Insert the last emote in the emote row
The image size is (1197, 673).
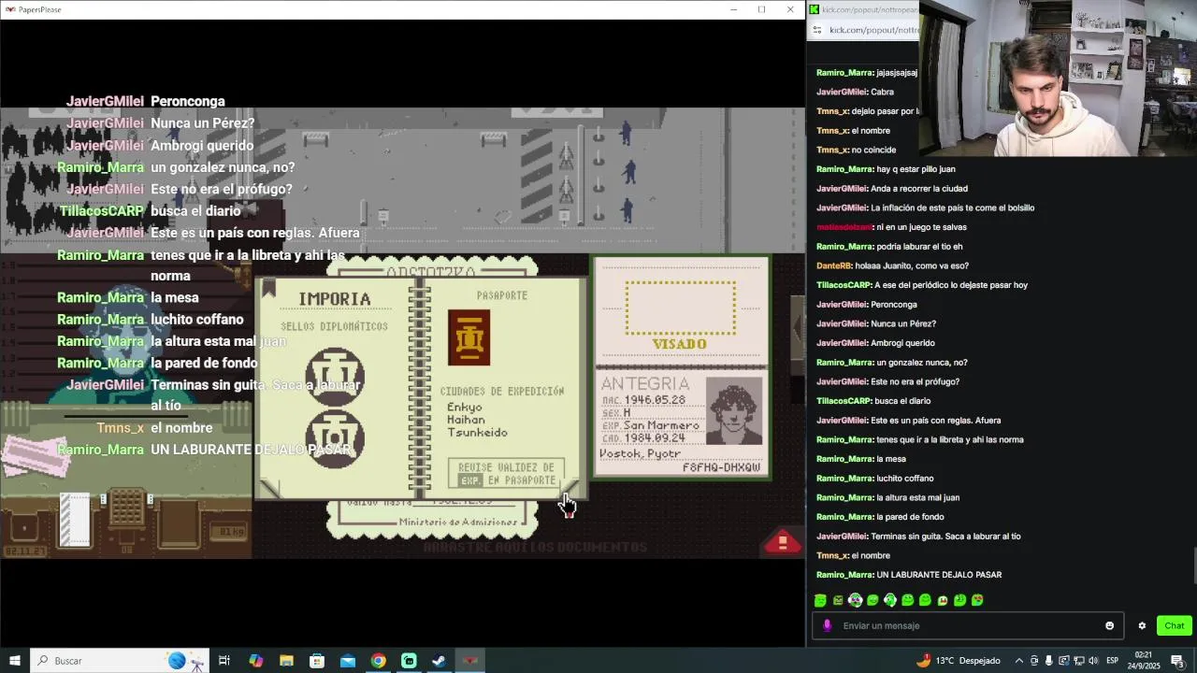click(x=977, y=600)
